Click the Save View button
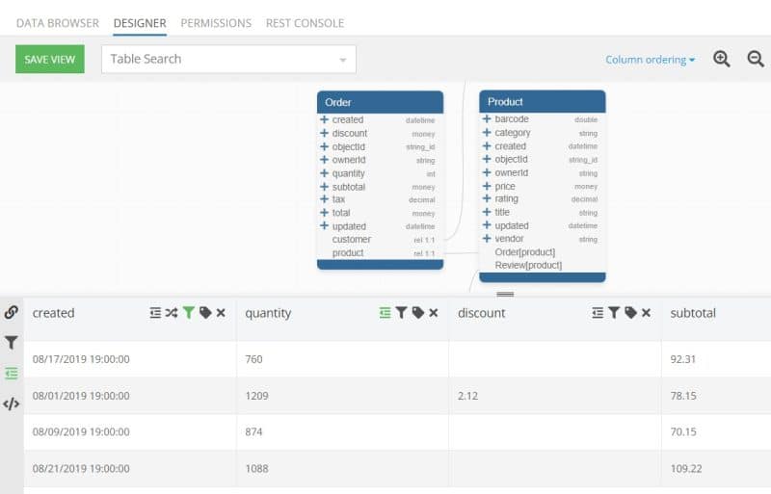 point(50,59)
